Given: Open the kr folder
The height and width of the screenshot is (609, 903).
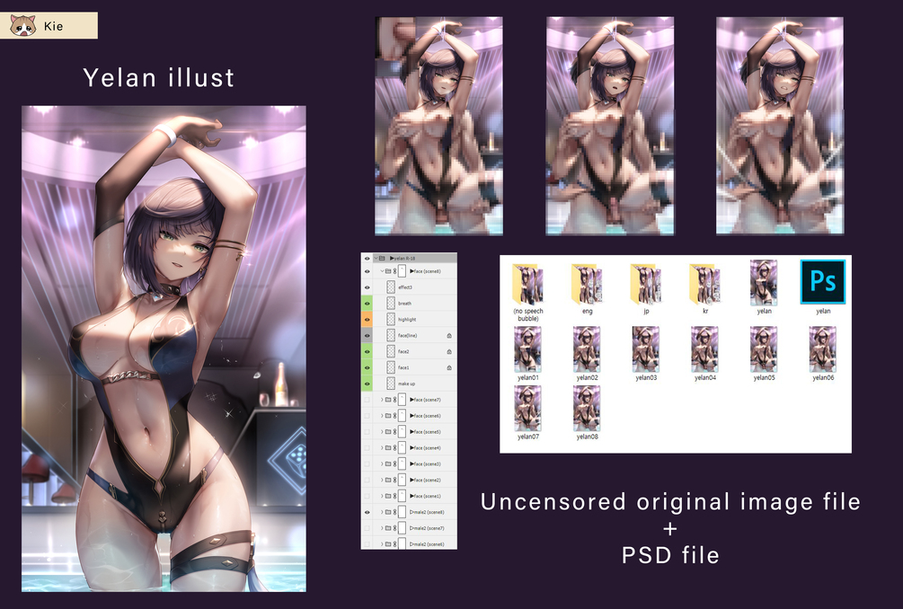Looking at the screenshot, I should [705, 289].
